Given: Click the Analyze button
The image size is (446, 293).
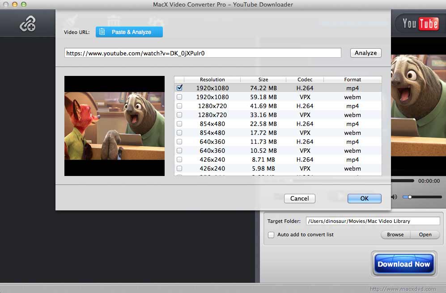Looking at the screenshot, I should (365, 53).
